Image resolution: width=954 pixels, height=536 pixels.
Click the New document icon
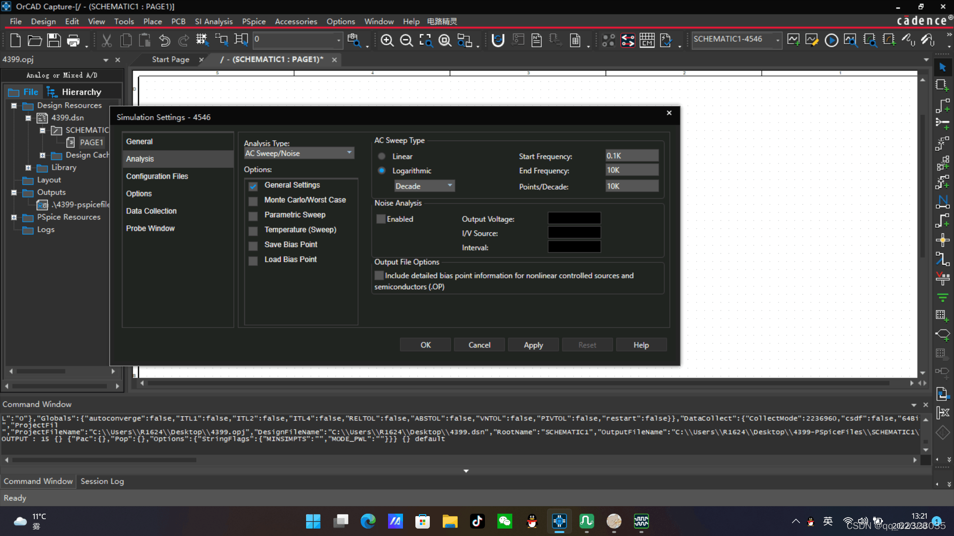(15, 40)
